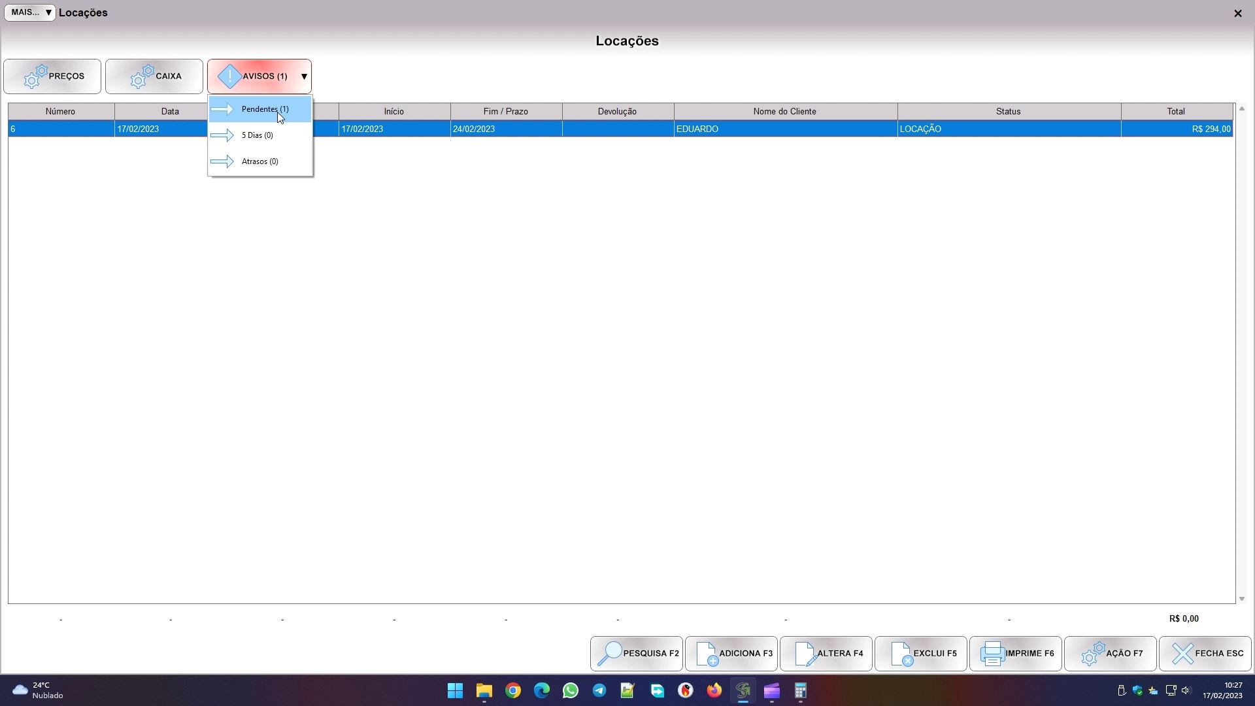The width and height of the screenshot is (1255, 706).
Task: Sort by the Nome do Cliente column header
Action: point(784,112)
